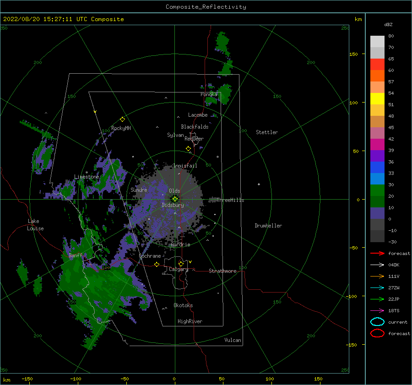Select the Drumheller label

(x=268, y=226)
